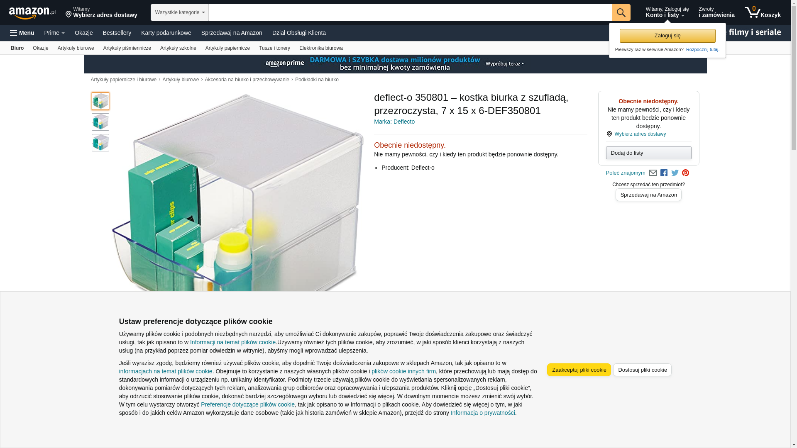The image size is (797, 448).
Task: Expand the Prime navigation dropdown
Action: 54,33
